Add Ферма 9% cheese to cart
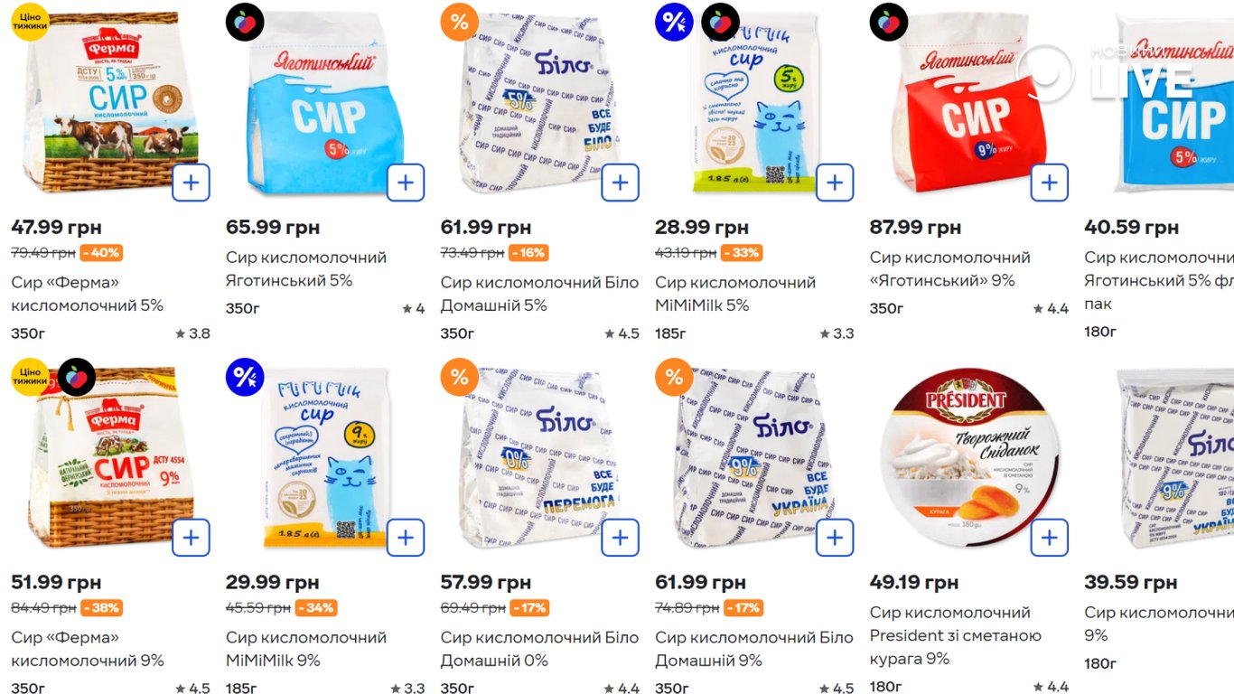Viewport: 1234px width, 694px height. pos(192,538)
